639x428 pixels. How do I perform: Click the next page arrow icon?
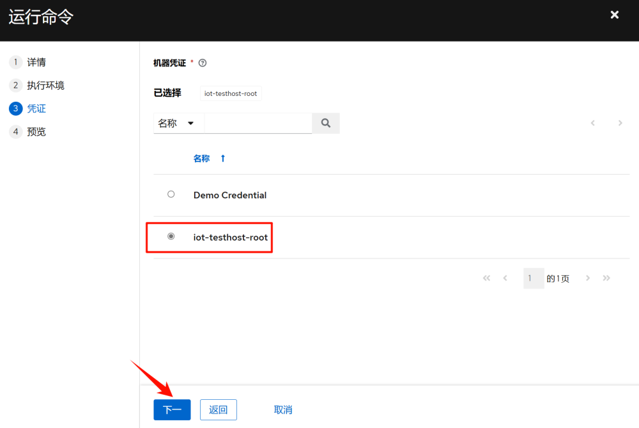[x=587, y=278]
